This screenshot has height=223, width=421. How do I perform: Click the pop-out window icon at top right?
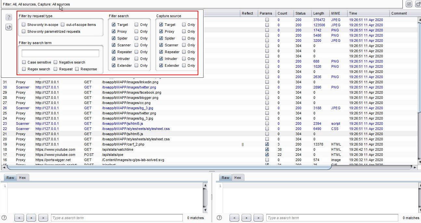[x=418, y=4]
